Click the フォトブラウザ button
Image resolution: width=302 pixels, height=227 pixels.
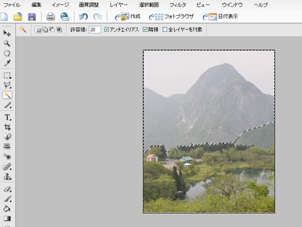click(171, 16)
